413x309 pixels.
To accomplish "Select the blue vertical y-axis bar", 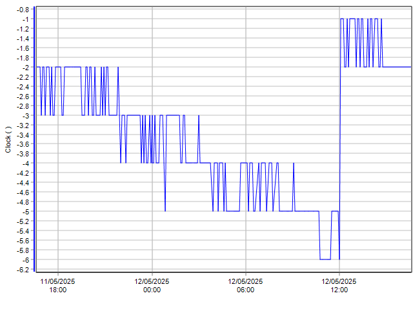I will (34, 140).
